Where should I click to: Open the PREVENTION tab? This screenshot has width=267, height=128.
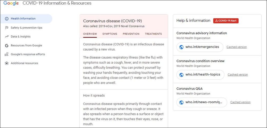pos(131,34)
